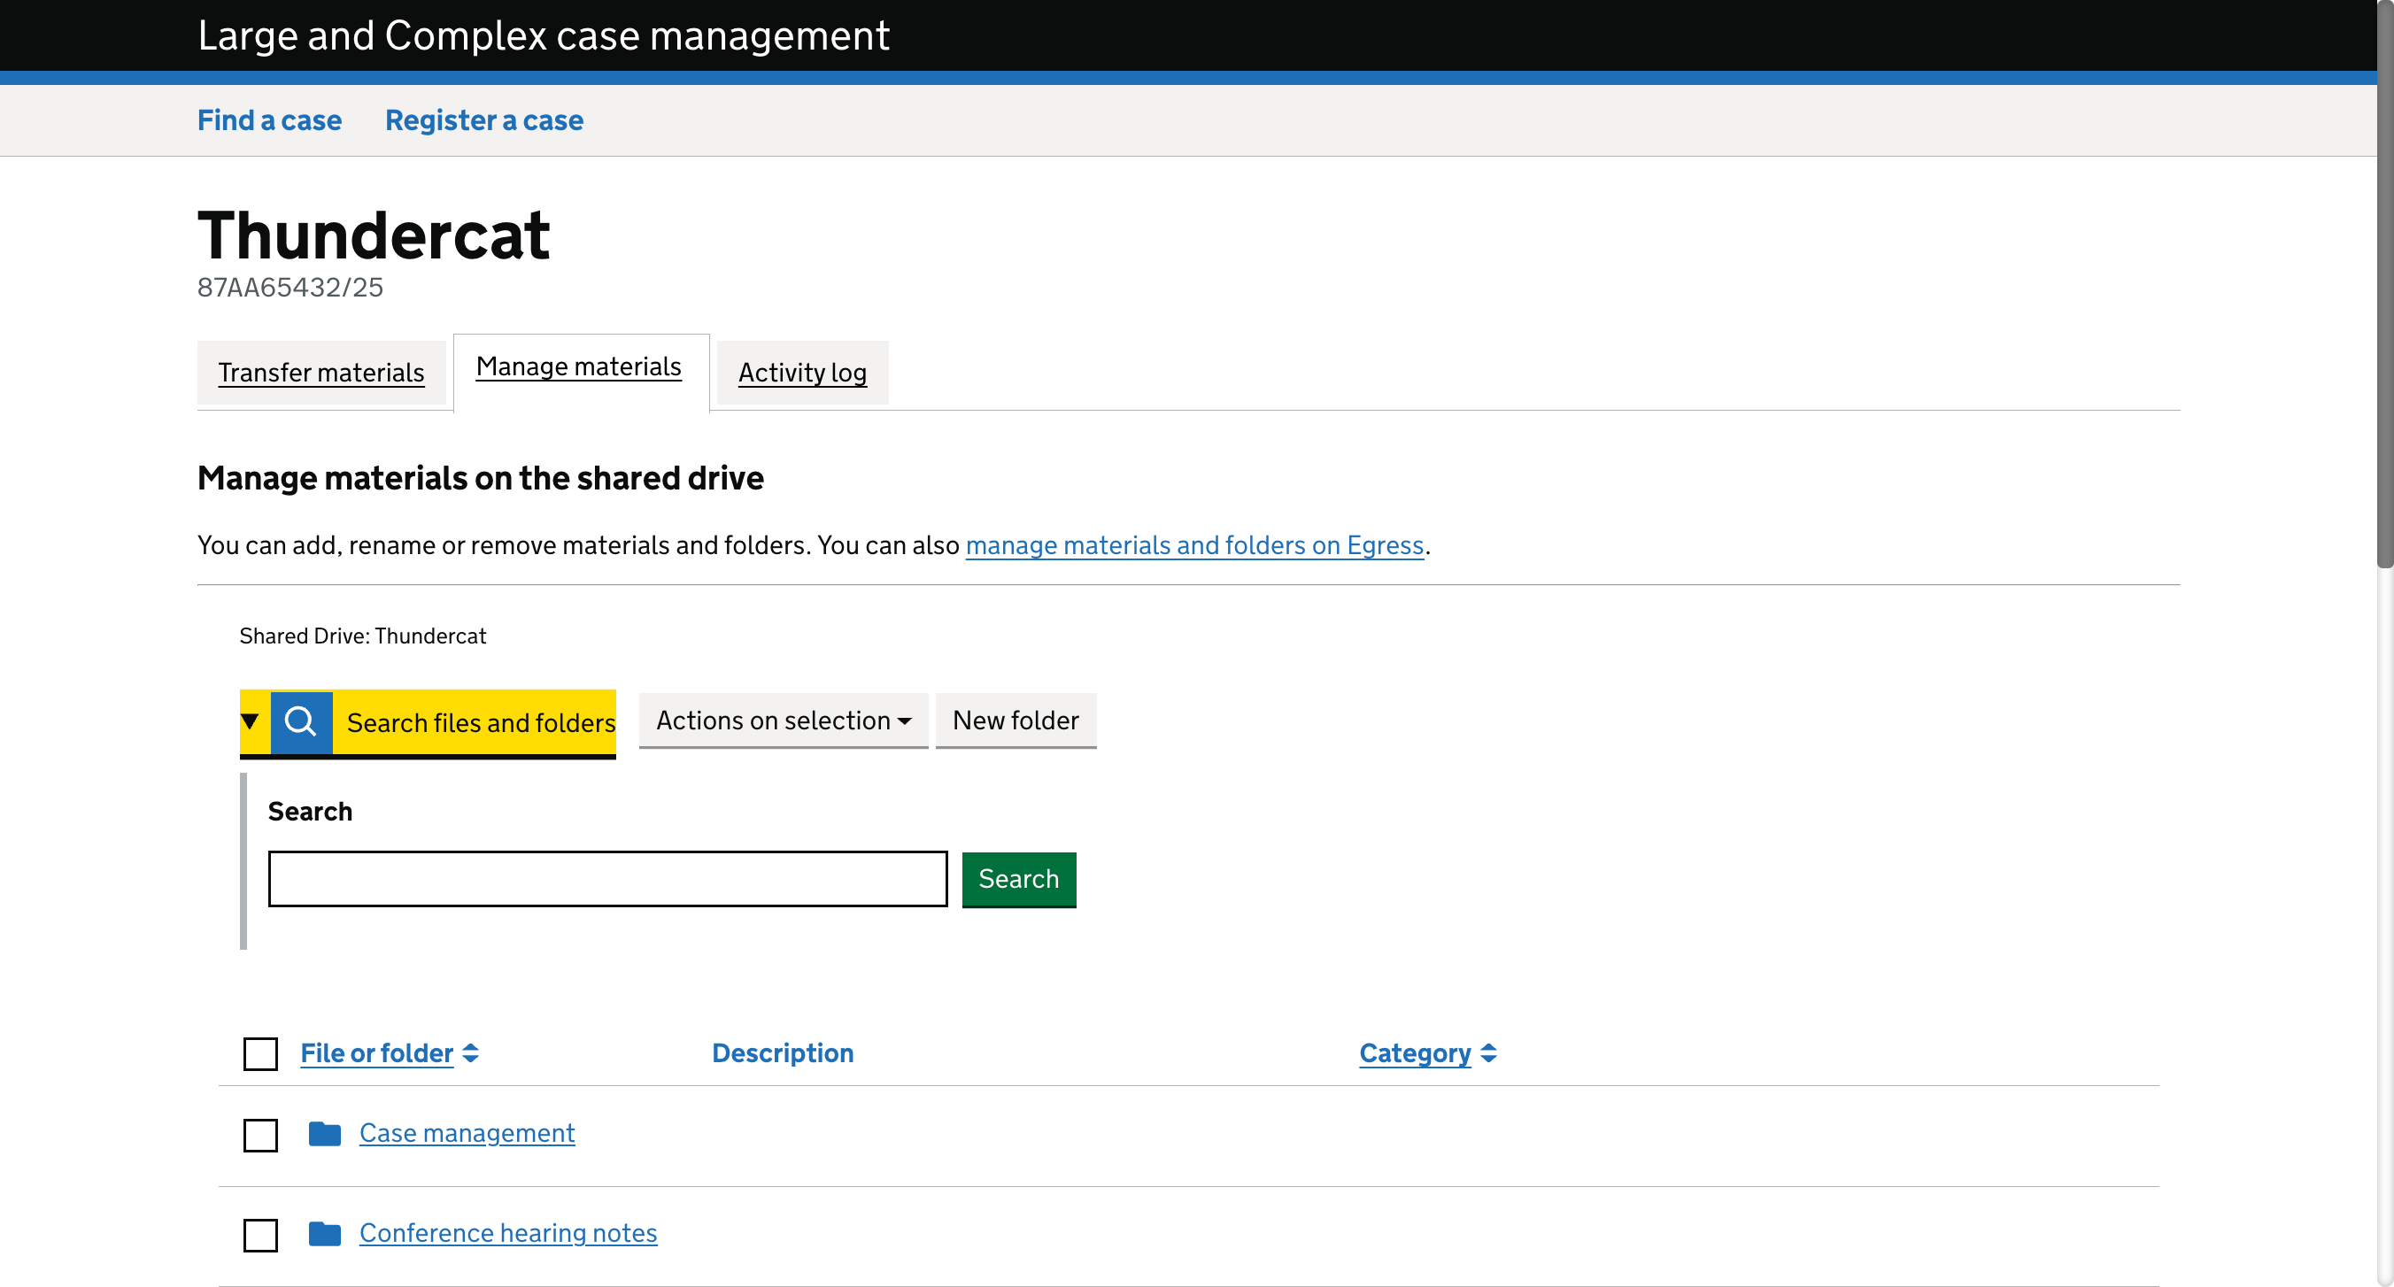2394x1287 pixels.
Task: Click the blue magnifying glass search icon
Action: pos(301,721)
